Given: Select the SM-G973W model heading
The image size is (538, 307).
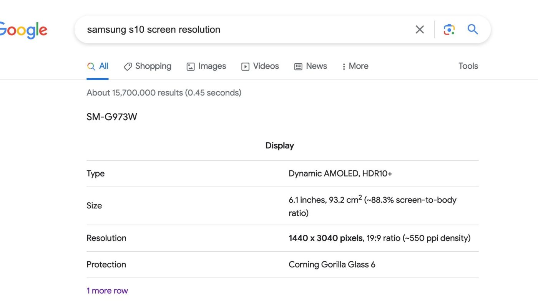Looking at the screenshot, I should [x=112, y=117].
